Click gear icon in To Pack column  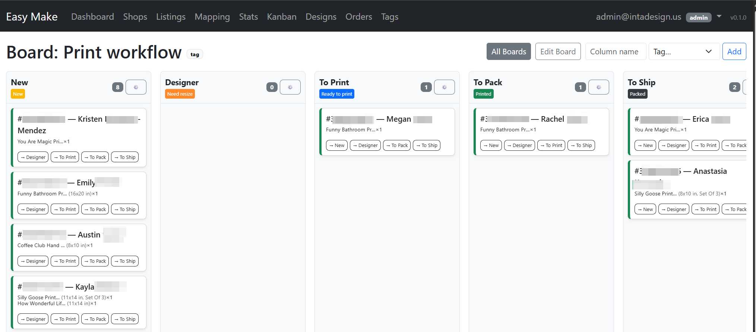pyautogui.click(x=598, y=87)
